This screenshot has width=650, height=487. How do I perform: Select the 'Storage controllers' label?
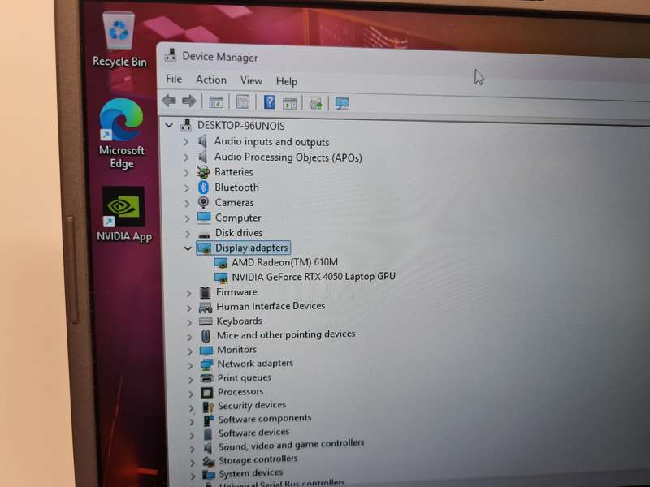tap(258, 459)
